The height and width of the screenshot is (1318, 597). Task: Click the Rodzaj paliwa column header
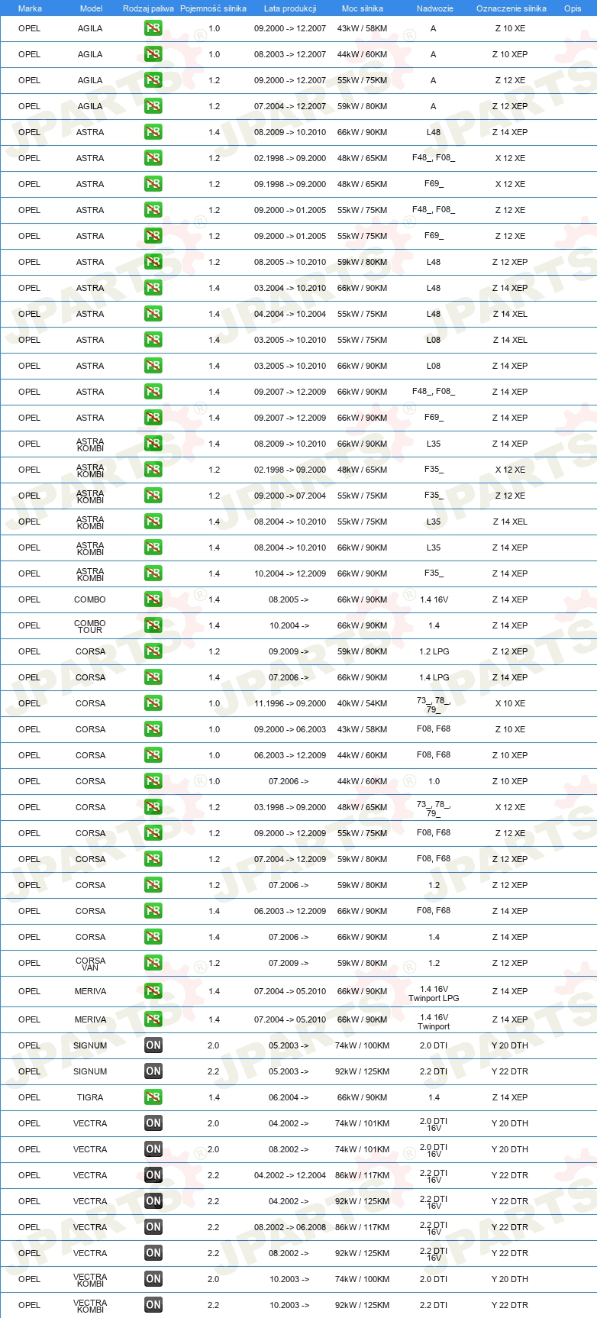pyautogui.click(x=148, y=8)
